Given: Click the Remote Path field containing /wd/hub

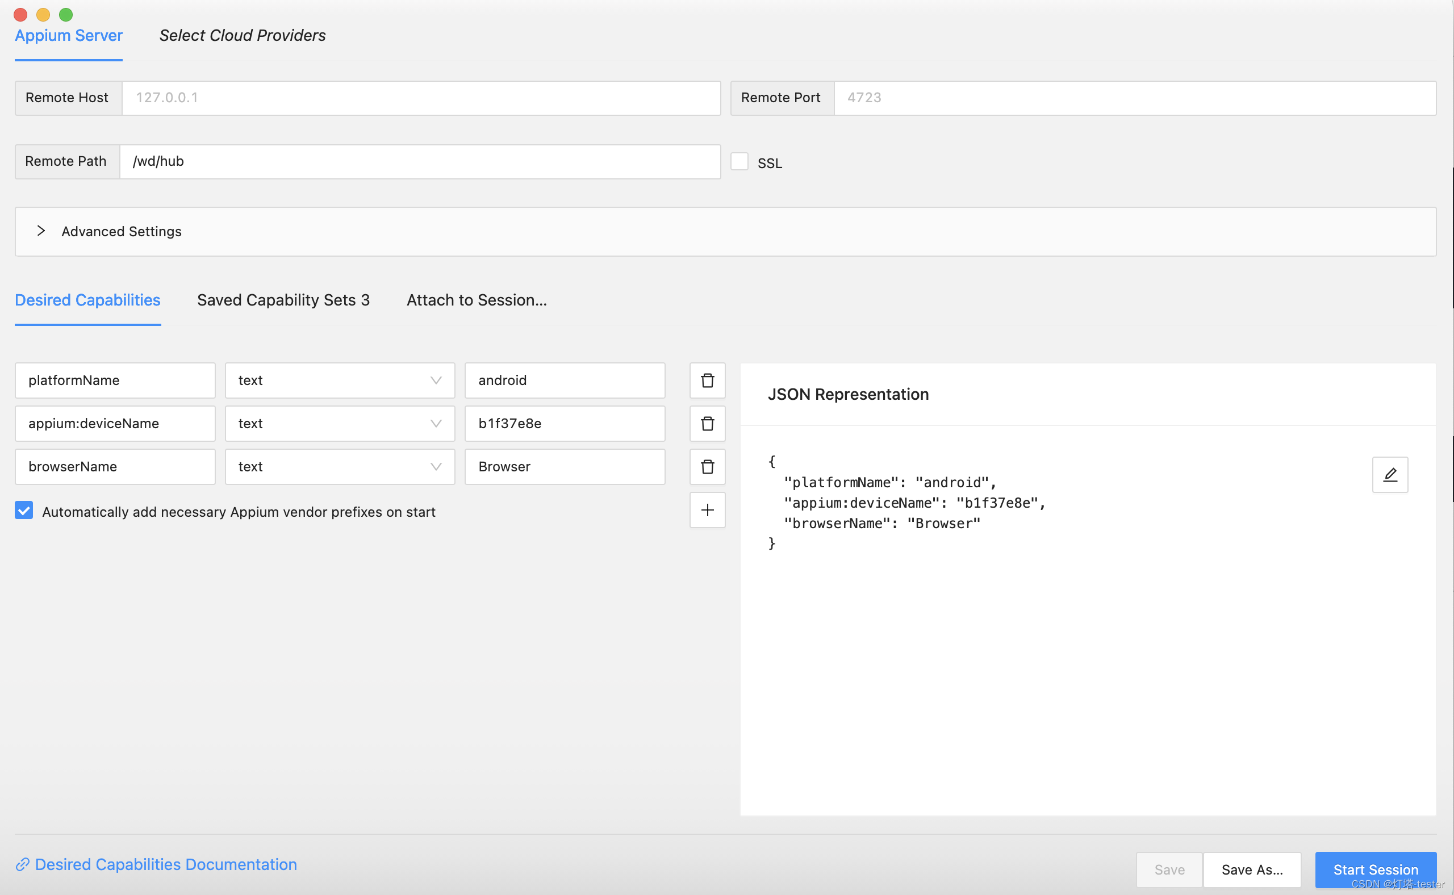Looking at the screenshot, I should click(x=420, y=162).
